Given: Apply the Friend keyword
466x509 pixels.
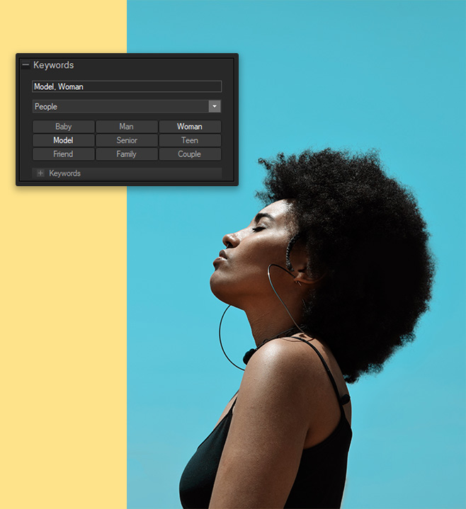Looking at the screenshot, I should (x=63, y=154).
